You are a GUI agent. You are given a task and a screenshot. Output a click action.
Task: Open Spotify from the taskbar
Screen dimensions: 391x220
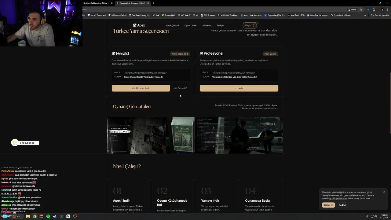48,216
